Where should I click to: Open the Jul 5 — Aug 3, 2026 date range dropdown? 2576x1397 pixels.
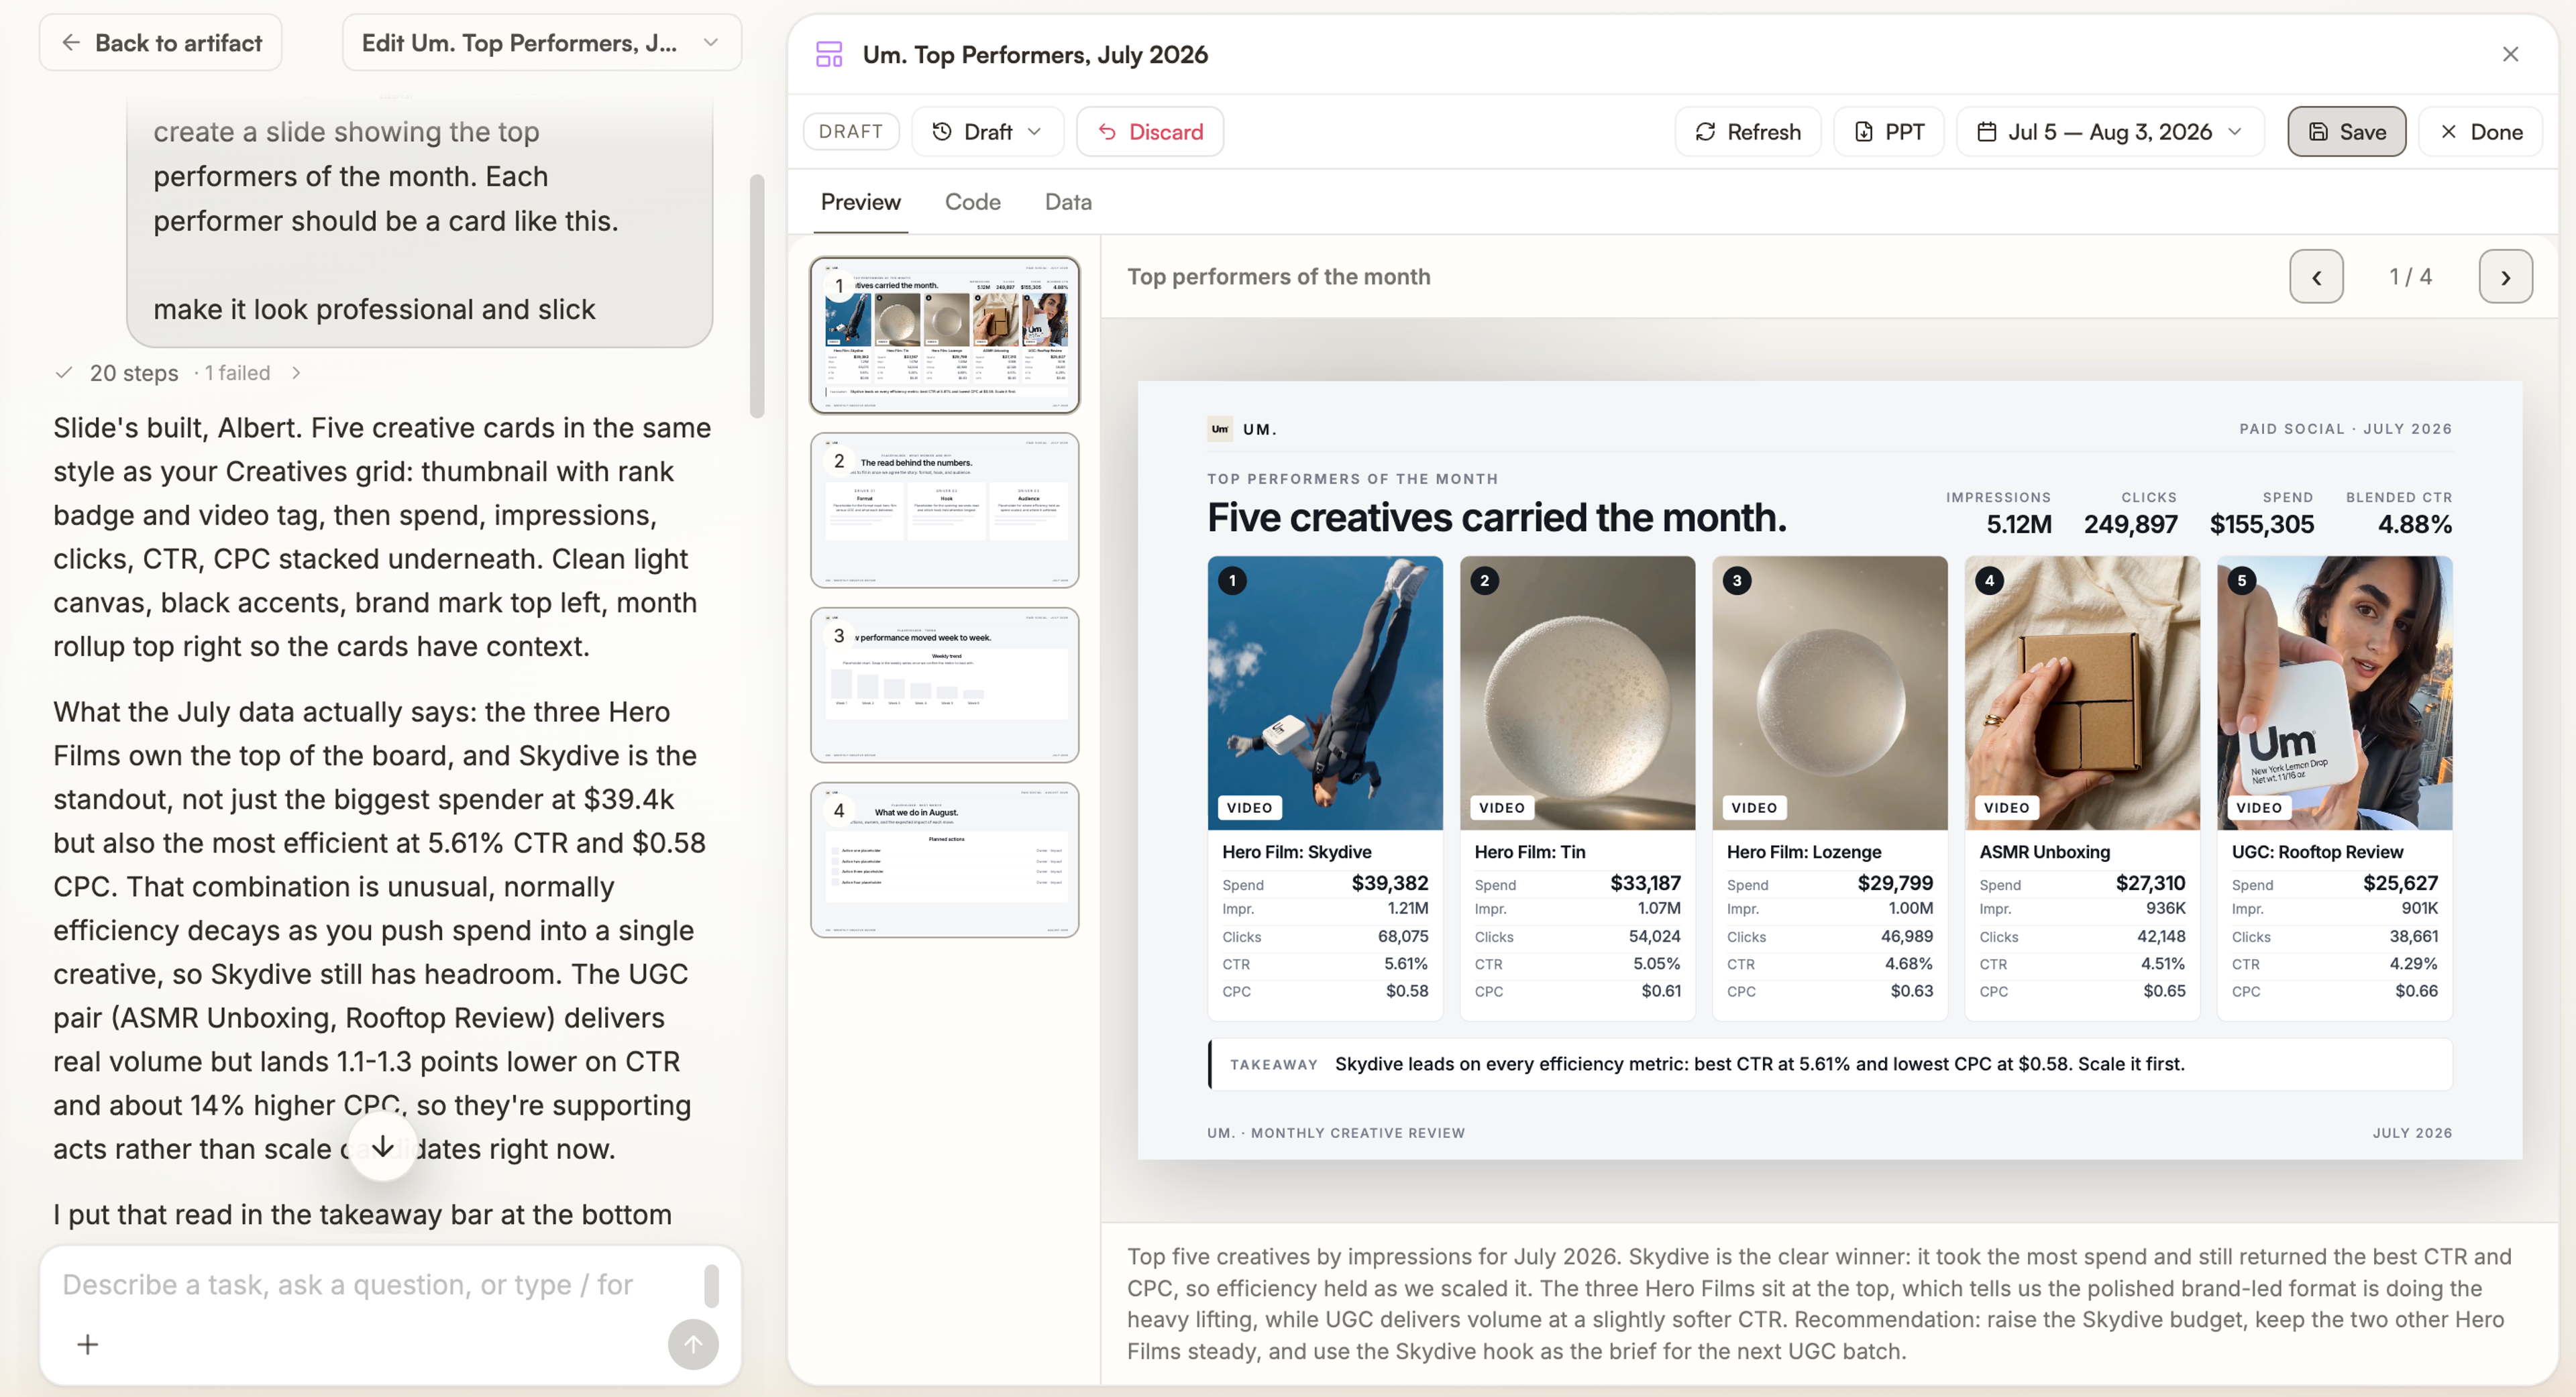click(2110, 131)
